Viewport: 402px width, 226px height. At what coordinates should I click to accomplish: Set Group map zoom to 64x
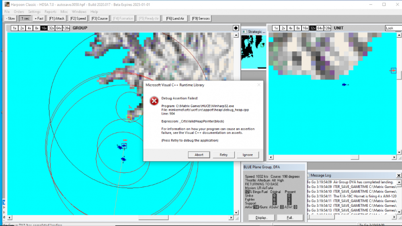pyautogui.click(x=59, y=28)
